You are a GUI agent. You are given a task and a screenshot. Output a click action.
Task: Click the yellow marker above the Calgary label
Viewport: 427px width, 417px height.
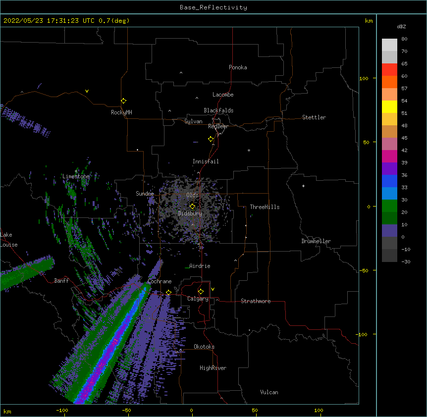201,291
